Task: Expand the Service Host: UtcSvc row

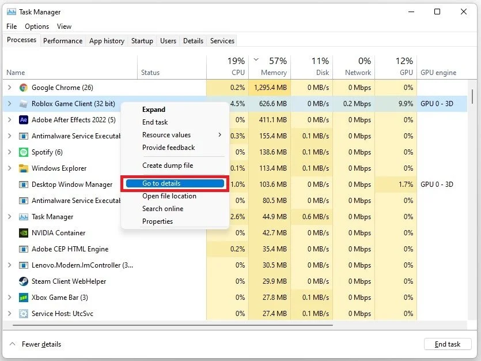Action: pos(10,313)
